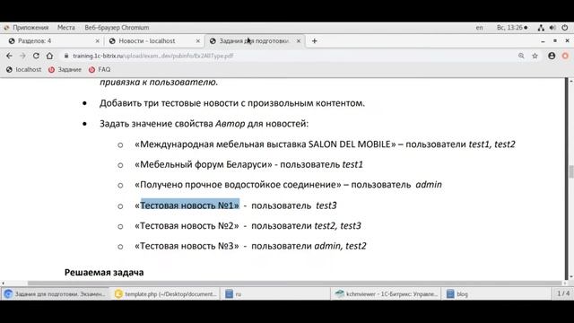The width and height of the screenshot is (574, 323).
Task: Click the site lock icon in address bar
Action: (66, 56)
